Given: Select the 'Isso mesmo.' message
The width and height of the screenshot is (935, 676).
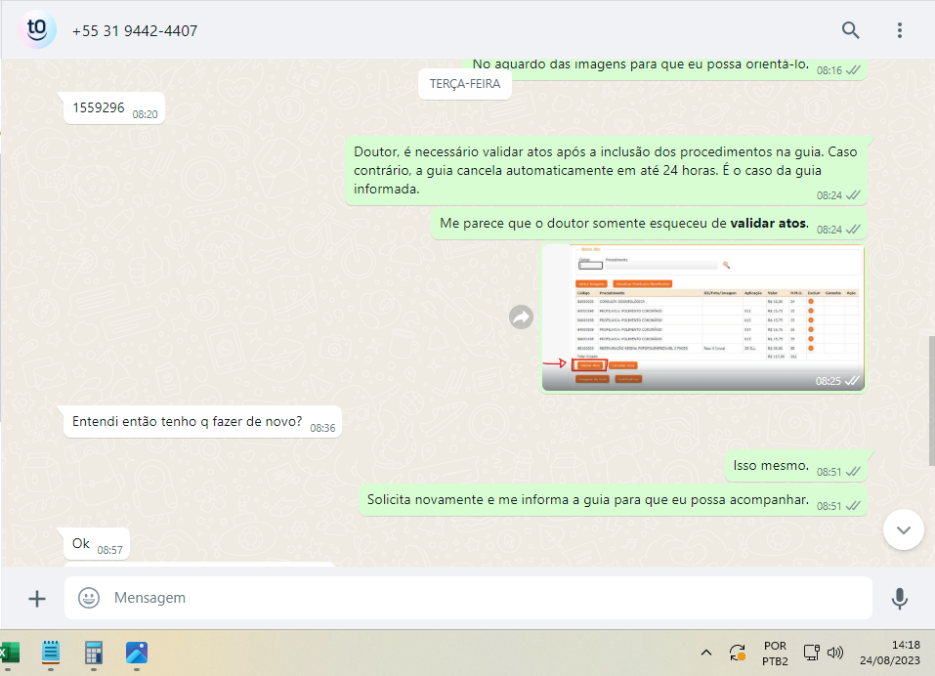Looking at the screenshot, I should pos(796,466).
